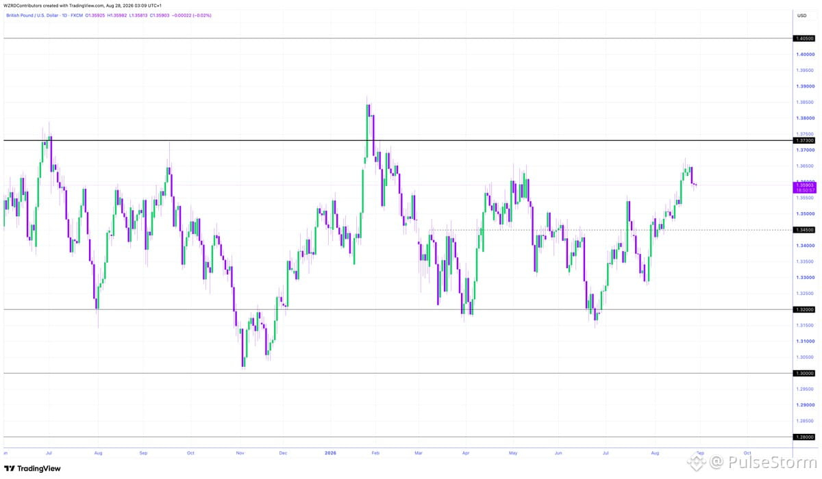The image size is (822, 479).
Task: Click the May label on time axis
Action: 513,453
